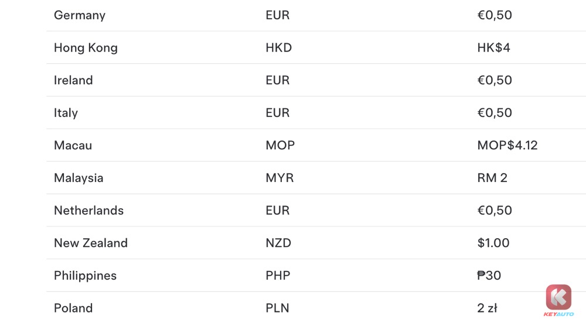Viewport: 586px width, 323px height.
Task: Select the MOP$4.12 amount
Action: pos(507,145)
